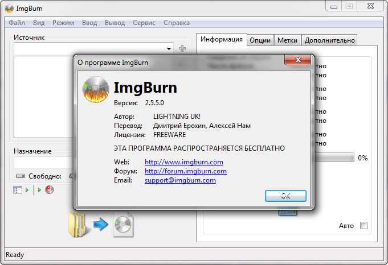Click the ImgBurn flaming disc logo in About dialog
The height and width of the screenshot is (265, 388).
pyautogui.click(x=96, y=89)
